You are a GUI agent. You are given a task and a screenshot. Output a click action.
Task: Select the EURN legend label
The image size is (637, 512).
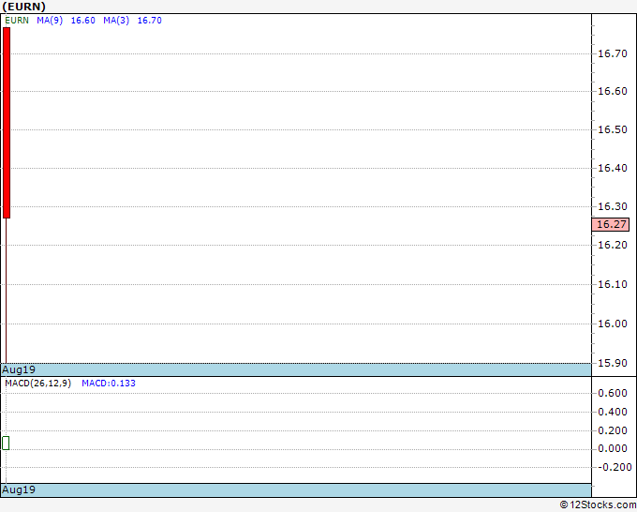coord(17,21)
